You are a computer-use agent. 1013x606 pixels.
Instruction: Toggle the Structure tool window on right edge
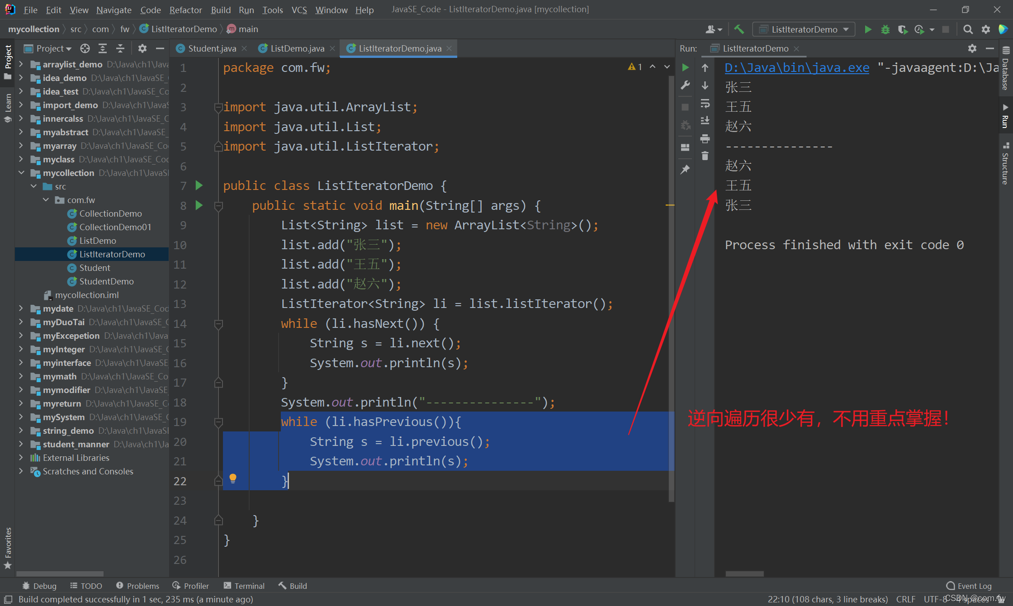click(x=1005, y=164)
